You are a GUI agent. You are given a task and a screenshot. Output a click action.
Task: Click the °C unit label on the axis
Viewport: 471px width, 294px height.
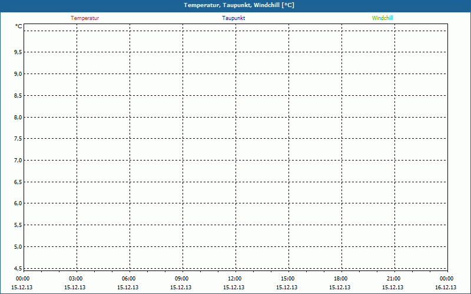19,26
